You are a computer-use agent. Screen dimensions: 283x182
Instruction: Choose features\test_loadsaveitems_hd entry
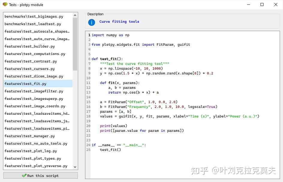(x=38, y=114)
